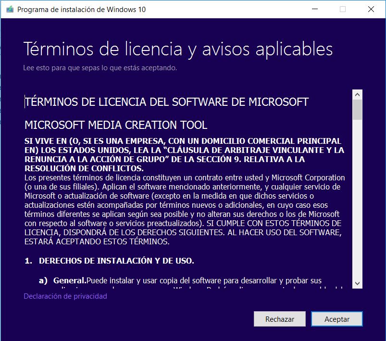
Task: Click the Aceptar button
Action: tap(336, 319)
